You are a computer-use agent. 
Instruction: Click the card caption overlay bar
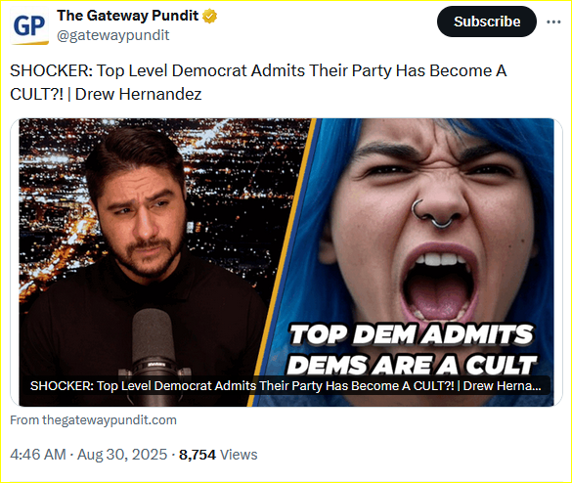coord(286,386)
